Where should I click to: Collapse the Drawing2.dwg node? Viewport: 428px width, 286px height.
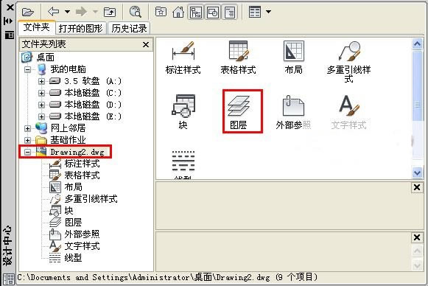pos(27,152)
